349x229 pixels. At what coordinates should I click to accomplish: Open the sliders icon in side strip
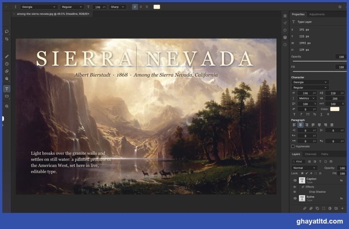coord(285,16)
